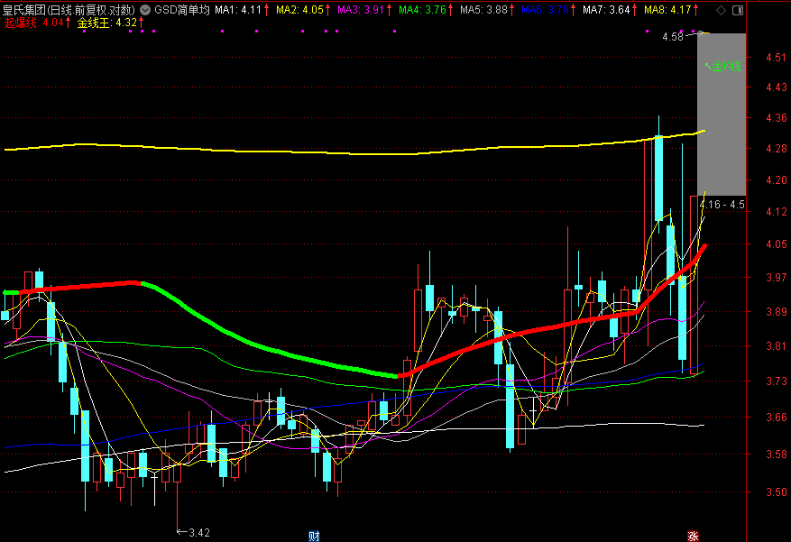The width and height of the screenshot is (791, 542).
Task: Click the MA7: 3.64 legend value
Action: [606, 10]
